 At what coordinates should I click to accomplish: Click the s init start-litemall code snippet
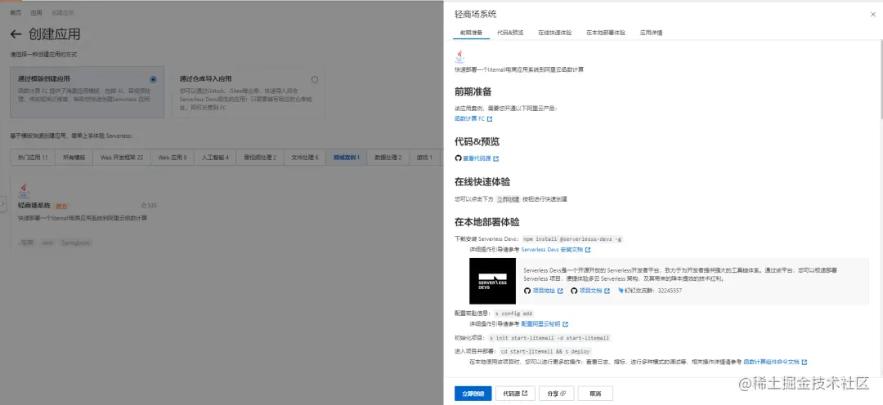(x=549, y=338)
